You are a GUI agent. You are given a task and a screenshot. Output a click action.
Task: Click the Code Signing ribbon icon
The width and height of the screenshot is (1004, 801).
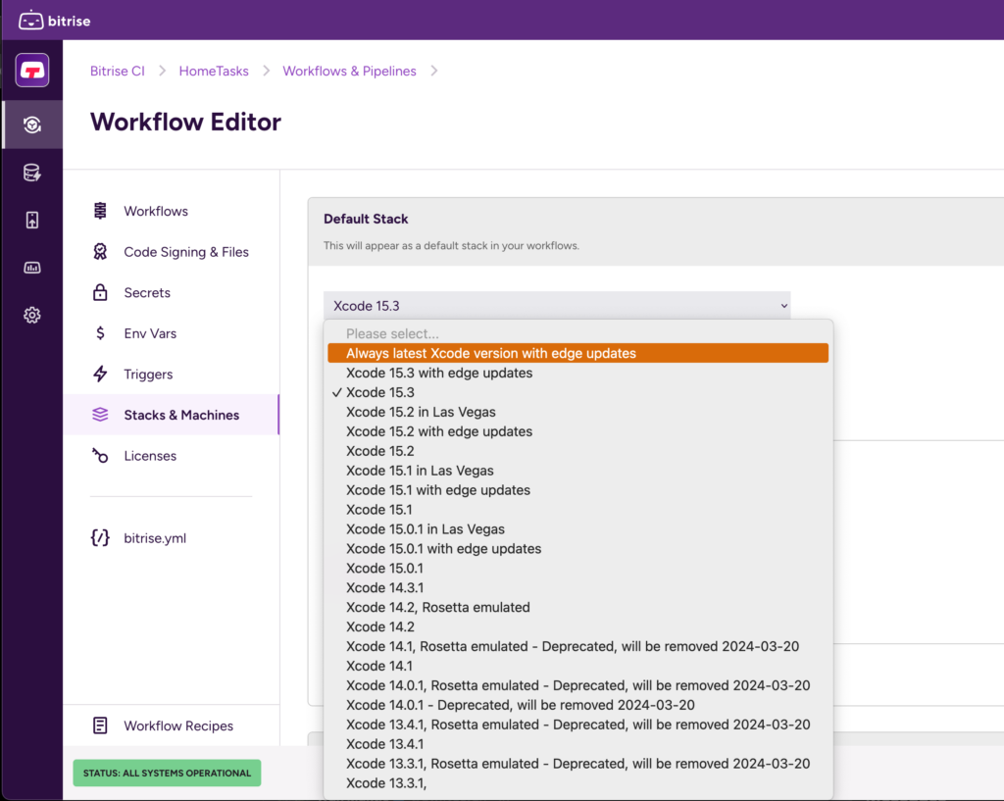point(100,252)
